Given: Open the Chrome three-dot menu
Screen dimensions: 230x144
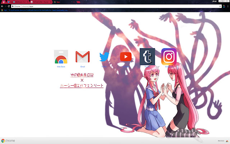Looking at the screenshot, I should [x=228, y=6].
